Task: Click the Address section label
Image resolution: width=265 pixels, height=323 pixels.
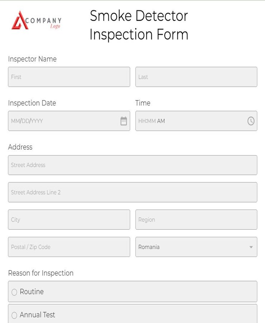Action: [20, 147]
